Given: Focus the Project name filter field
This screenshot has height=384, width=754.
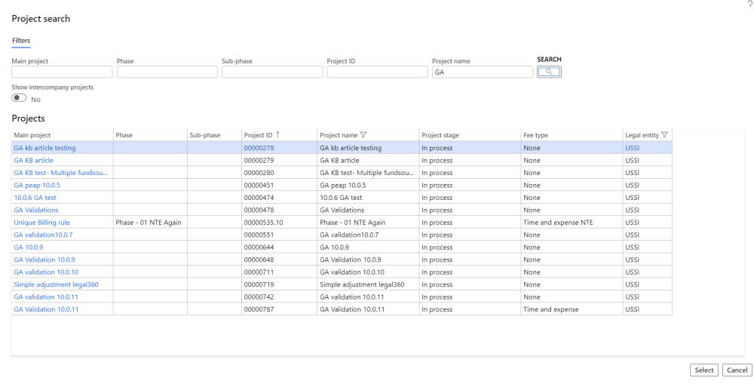Looking at the screenshot, I should [x=483, y=72].
